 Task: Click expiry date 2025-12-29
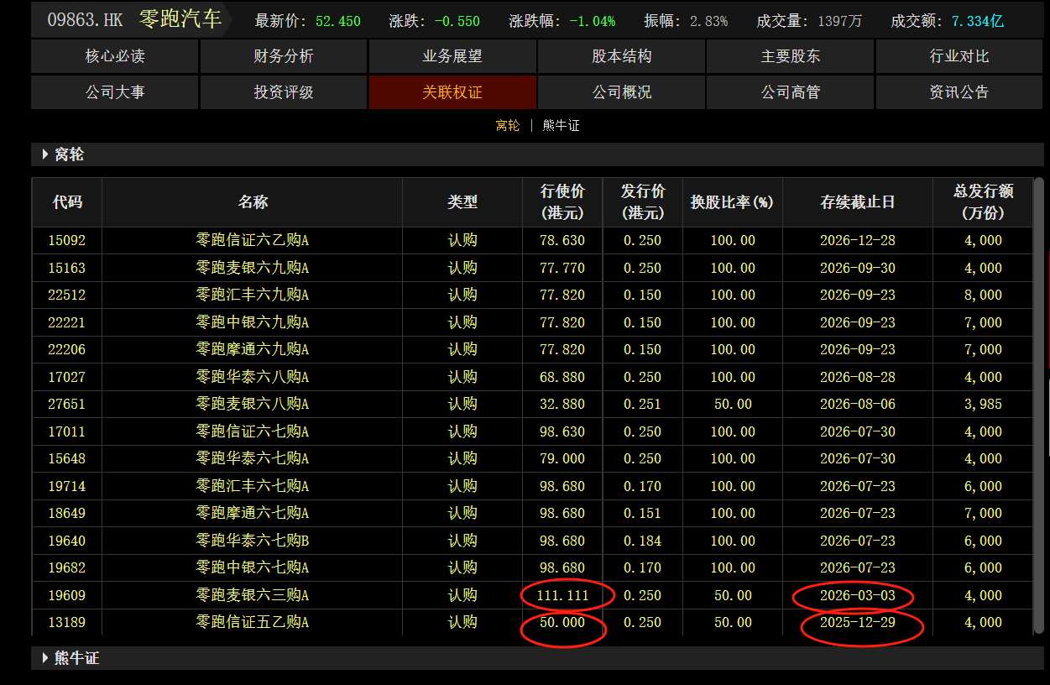point(858,622)
